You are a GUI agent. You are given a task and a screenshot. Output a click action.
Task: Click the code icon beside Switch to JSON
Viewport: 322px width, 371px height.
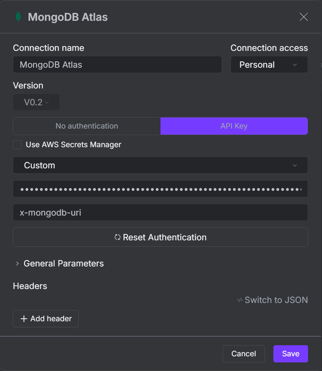239,300
